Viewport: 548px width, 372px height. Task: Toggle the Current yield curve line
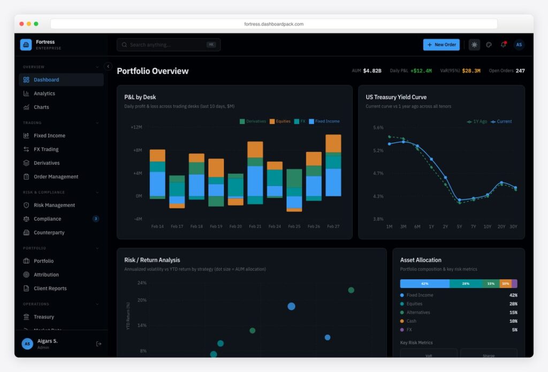501,122
